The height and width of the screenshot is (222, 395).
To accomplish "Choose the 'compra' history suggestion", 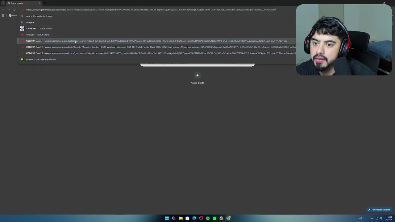I will tap(156, 22).
